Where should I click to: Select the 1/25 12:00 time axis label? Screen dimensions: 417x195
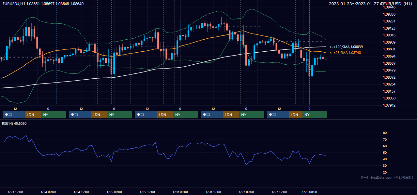pyautogui.click(x=147, y=192)
